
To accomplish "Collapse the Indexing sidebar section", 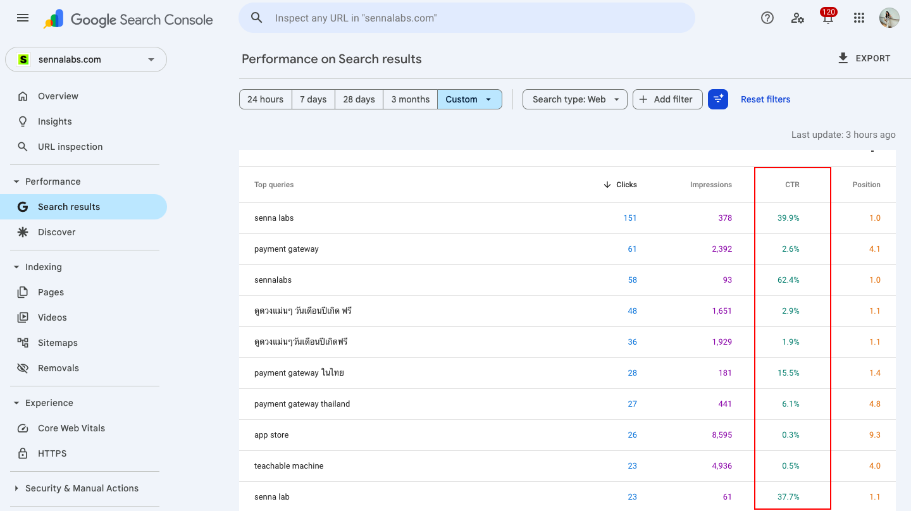I will pyautogui.click(x=17, y=267).
